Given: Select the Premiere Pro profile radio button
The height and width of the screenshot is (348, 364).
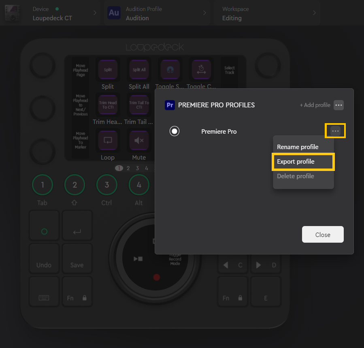Looking at the screenshot, I should click(175, 131).
